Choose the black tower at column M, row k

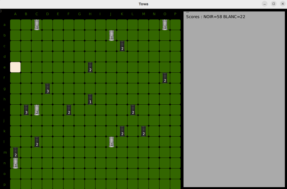point(143,131)
